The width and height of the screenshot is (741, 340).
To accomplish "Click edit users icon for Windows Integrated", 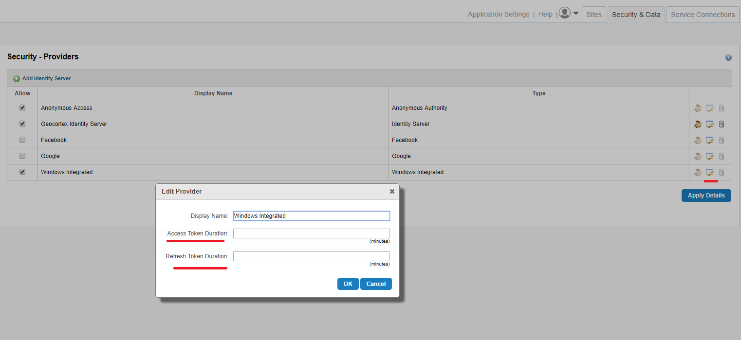I will click(x=698, y=172).
